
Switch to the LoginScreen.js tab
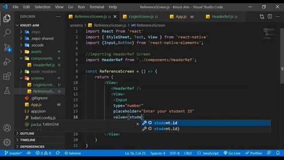pyautogui.click(x=141, y=16)
